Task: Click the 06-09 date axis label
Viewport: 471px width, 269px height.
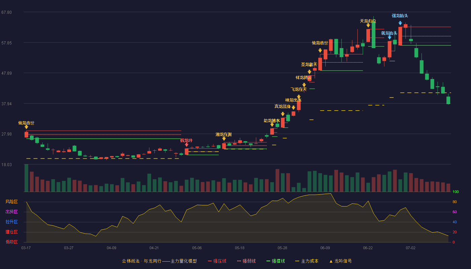Action: 325,248
